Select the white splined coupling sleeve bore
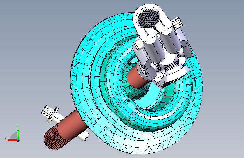 pos(149,18)
